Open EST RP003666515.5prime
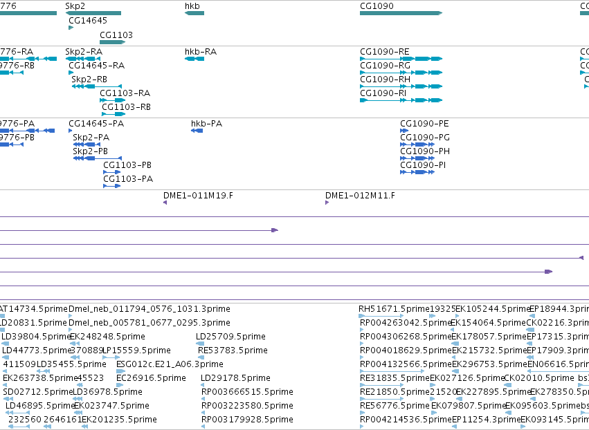Image resolution: width=589 pixels, height=430 pixels. [247, 392]
